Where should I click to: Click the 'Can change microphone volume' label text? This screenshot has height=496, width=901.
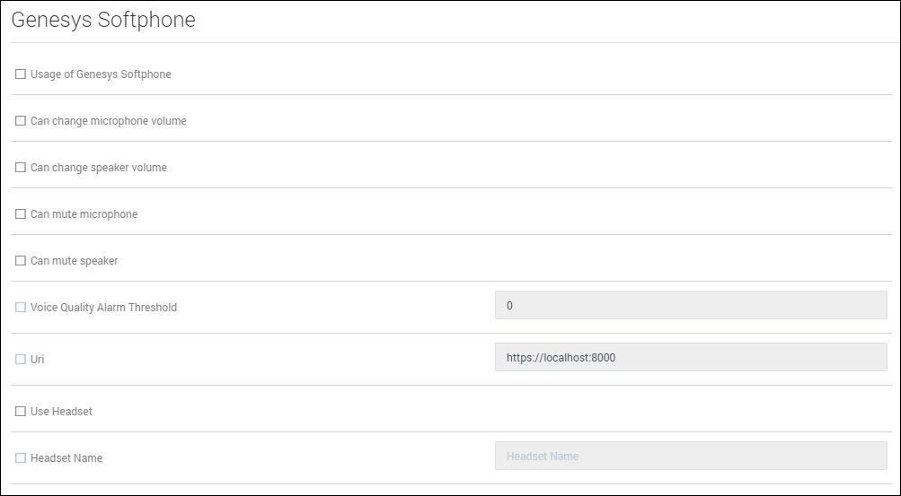(108, 121)
